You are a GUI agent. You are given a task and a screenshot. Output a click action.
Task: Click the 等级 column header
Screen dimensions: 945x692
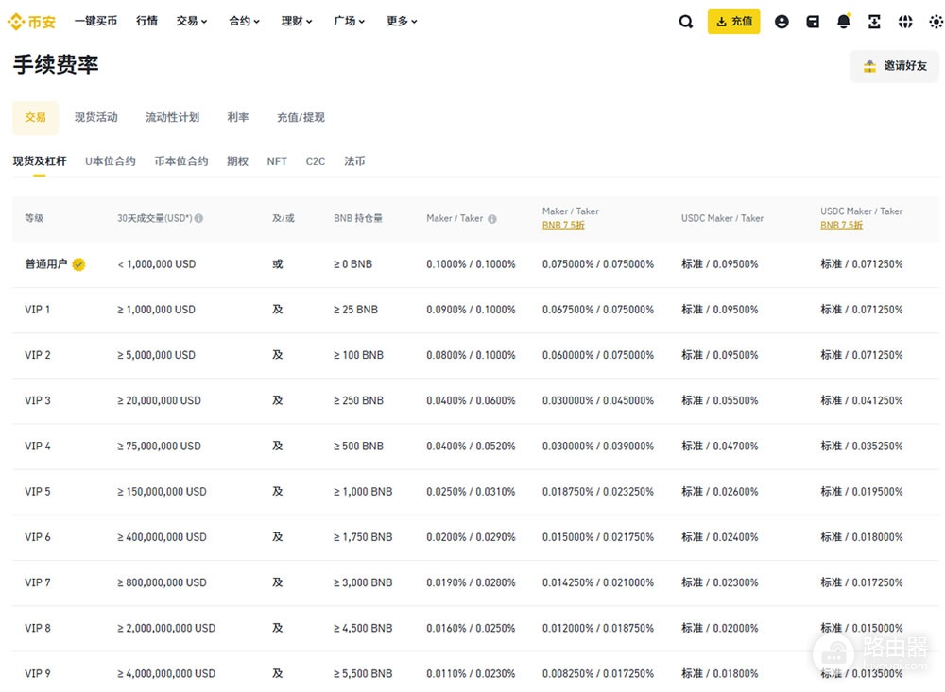pyautogui.click(x=34, y=219)
